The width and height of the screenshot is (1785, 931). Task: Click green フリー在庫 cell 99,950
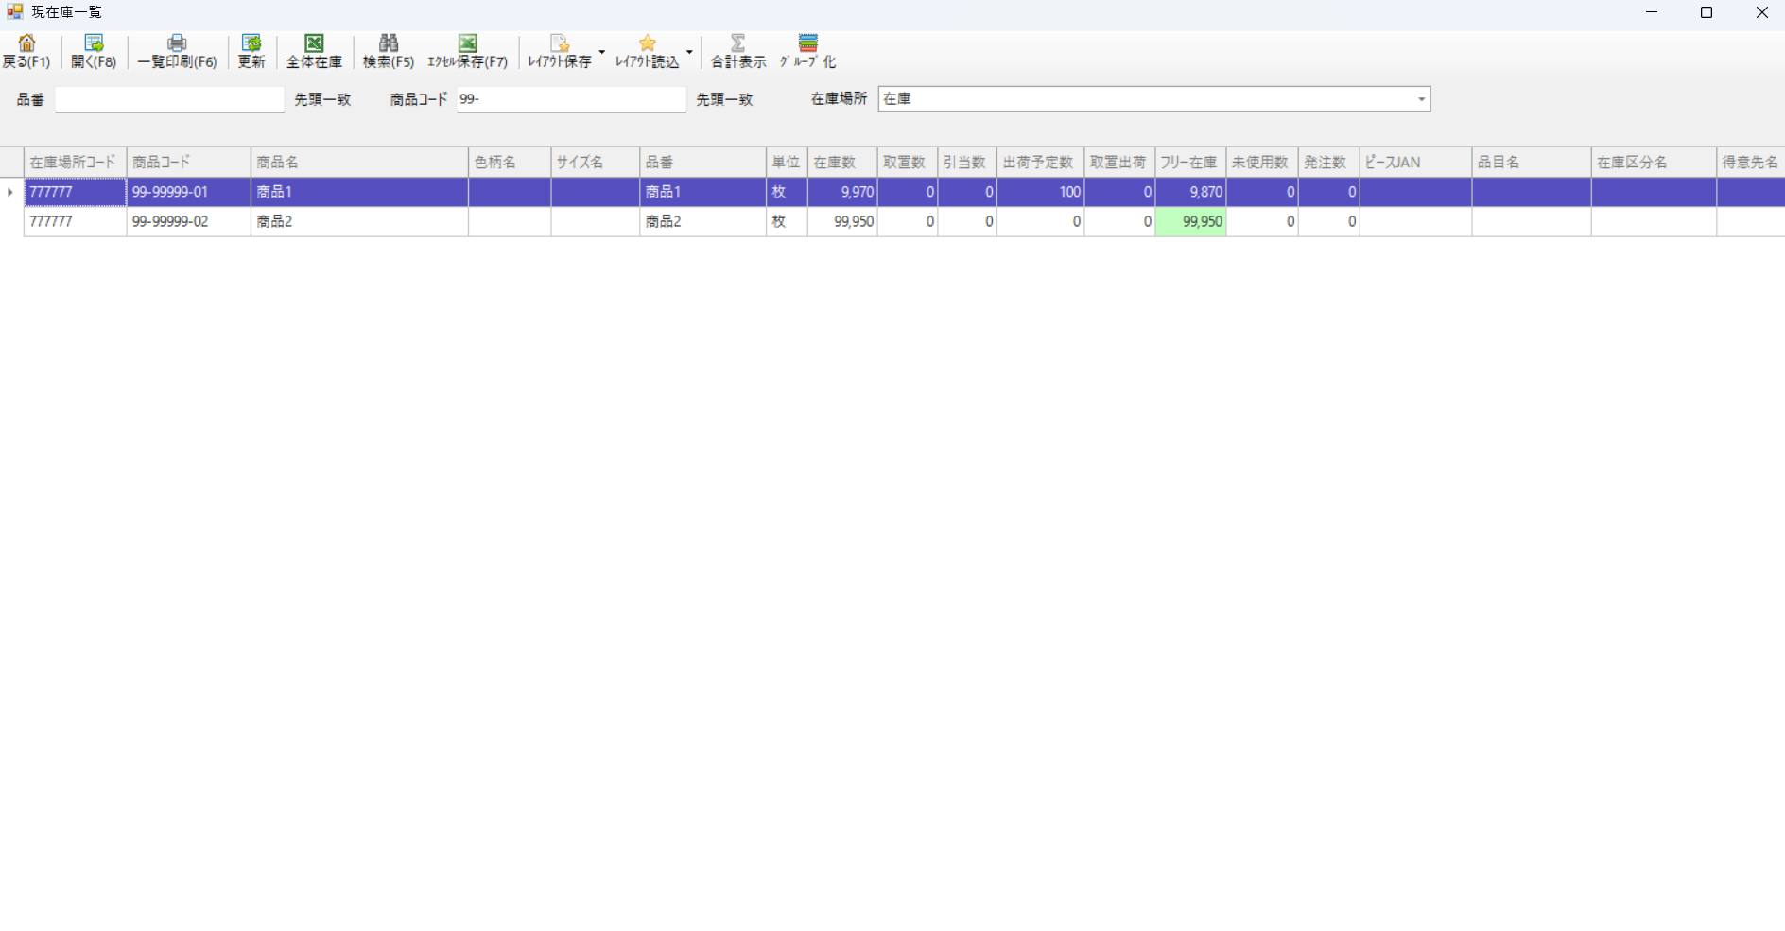(x=1190, y=221)
